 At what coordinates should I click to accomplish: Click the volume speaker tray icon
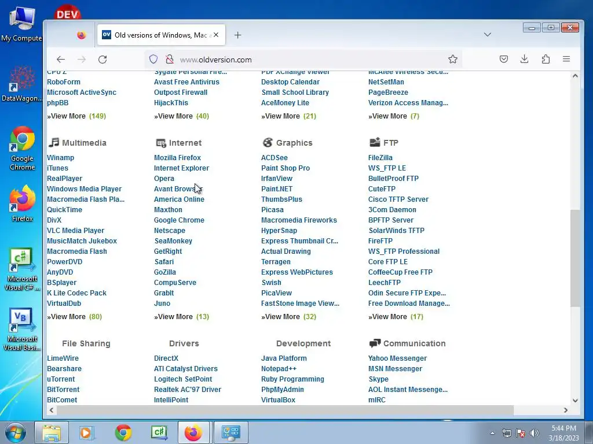[x=535, y=433]
